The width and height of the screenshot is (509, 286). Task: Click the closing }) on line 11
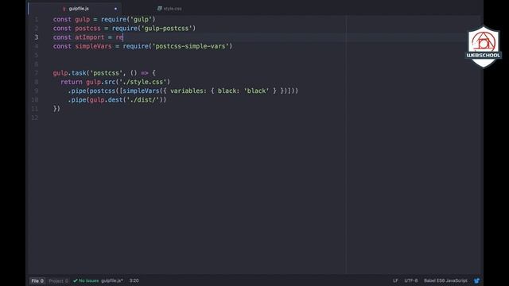pos(56,109)
